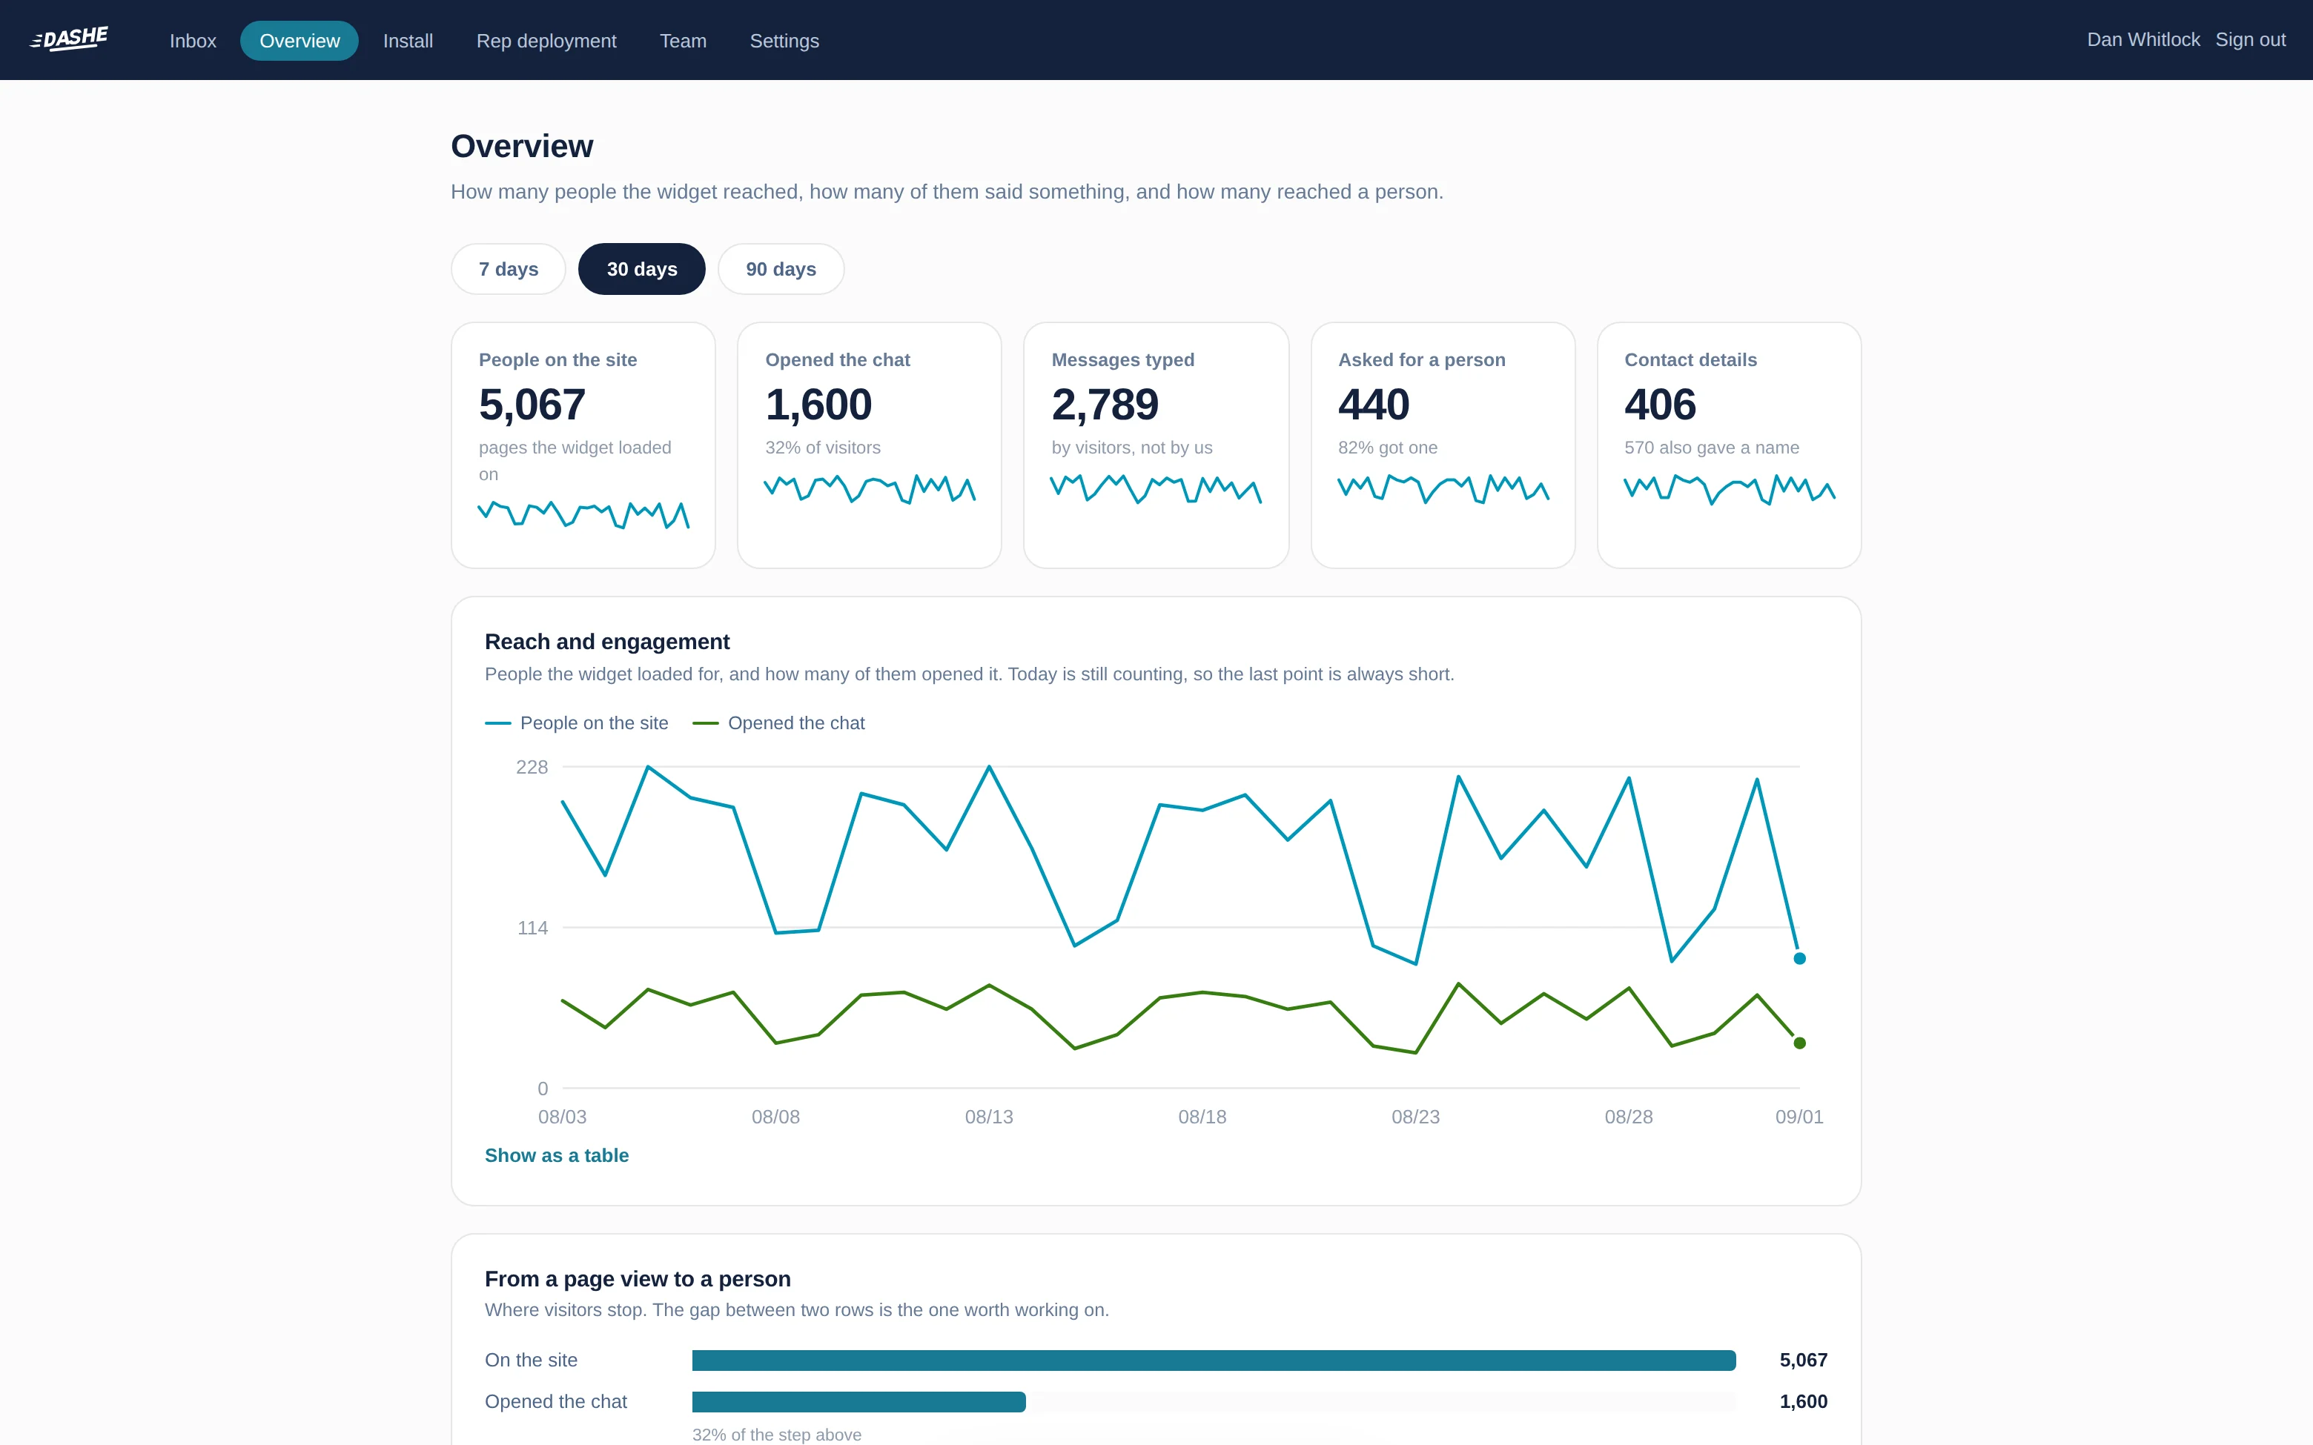Click the People on the site card
Viewport: 2313px width, 1445px height.
click(x=583, y=445)
